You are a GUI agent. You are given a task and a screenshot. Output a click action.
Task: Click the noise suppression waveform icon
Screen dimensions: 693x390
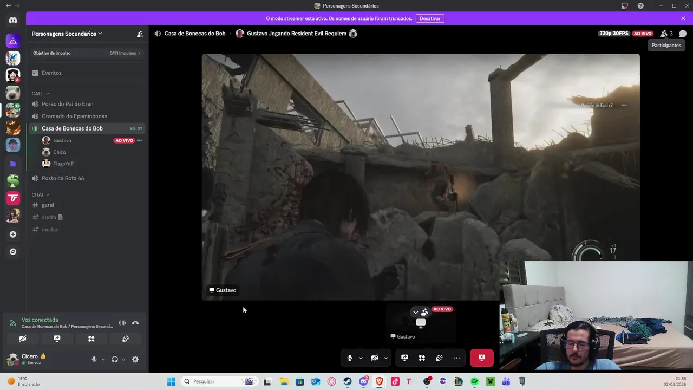point(122,323)
